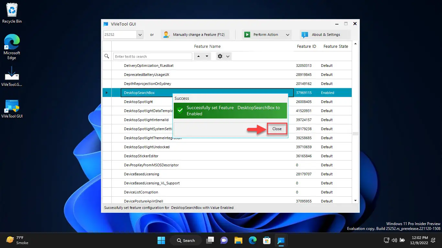Focus the 'Enter text to search' field
The width and height of the screenshot is (442, 248).
153,57
